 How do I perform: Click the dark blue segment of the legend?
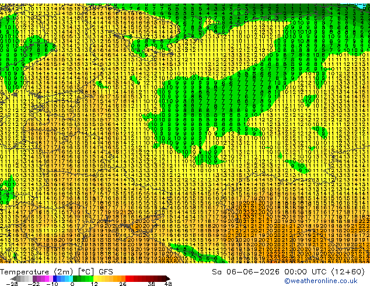pyautogui.click(x=55, y=278)
